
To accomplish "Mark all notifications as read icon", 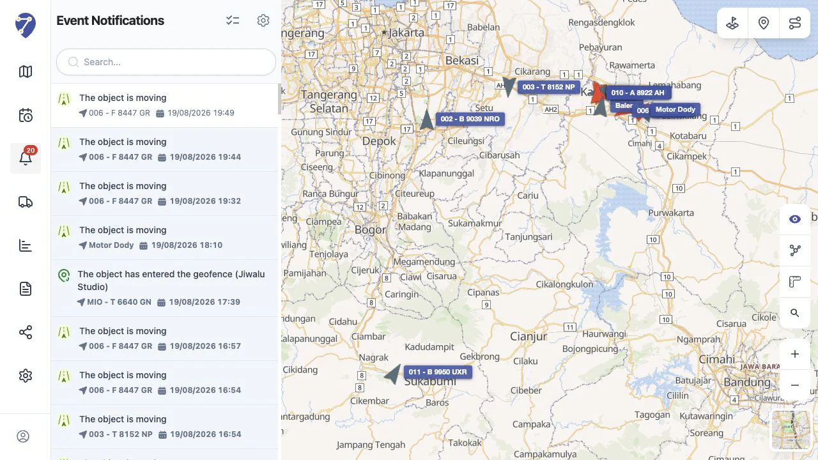I will click(x=233, y=20).
